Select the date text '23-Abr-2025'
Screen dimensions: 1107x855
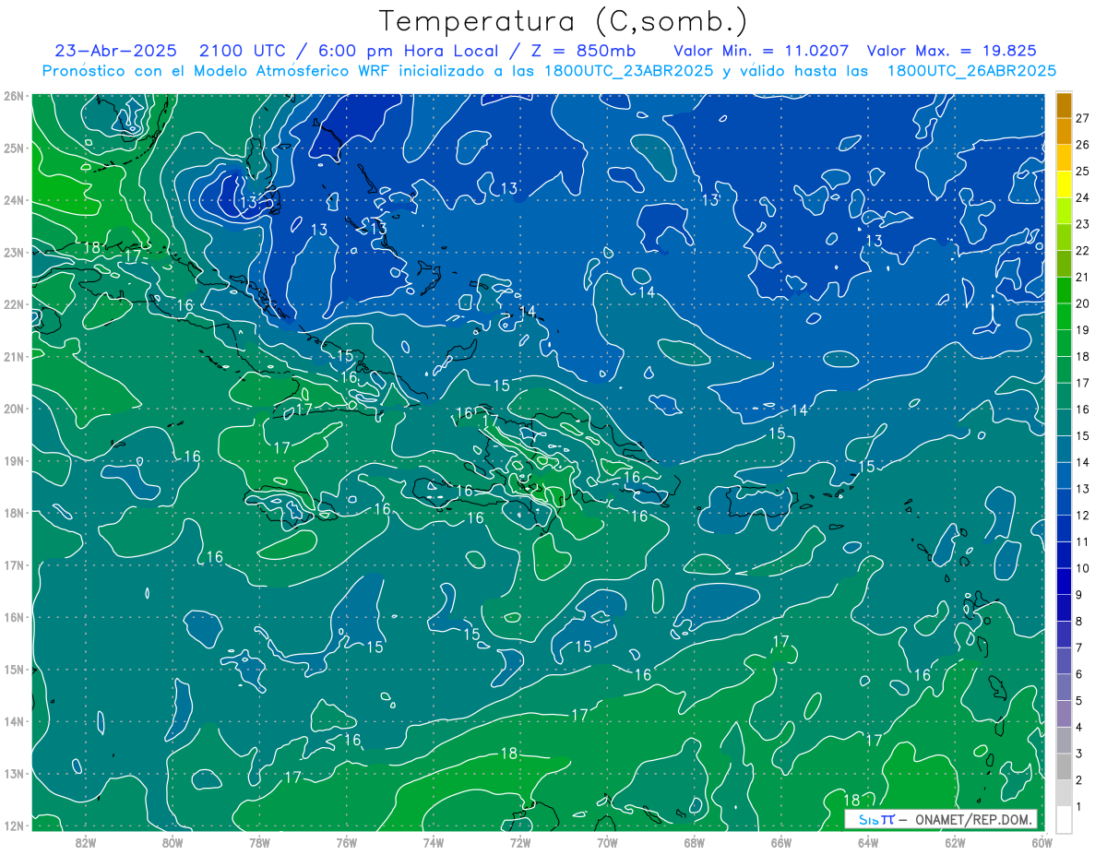click(118, 51)
